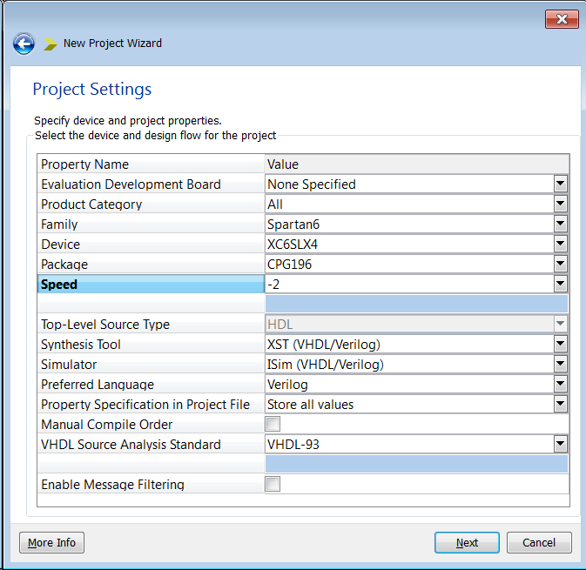Expand the Speed dropdown arrow
The image size is (586, 570).
coord(560,285)
